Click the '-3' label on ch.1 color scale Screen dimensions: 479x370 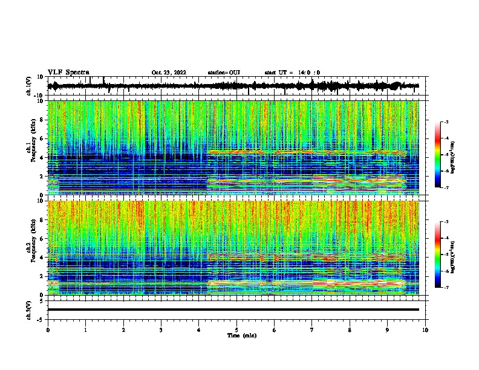tap(446, 122)
